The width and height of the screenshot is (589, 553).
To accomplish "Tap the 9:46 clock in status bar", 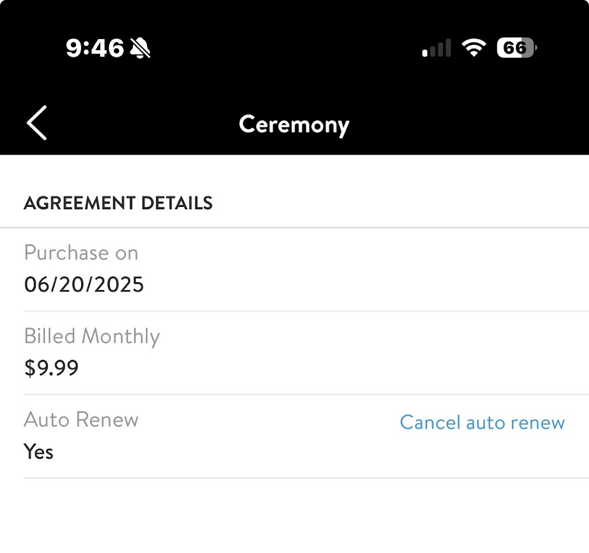I will (94, 48).
